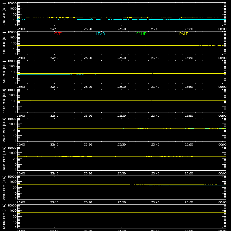Click 23:50 under the 410 MHz panel
Screen dimensions: 231x231
coord(189,58)
